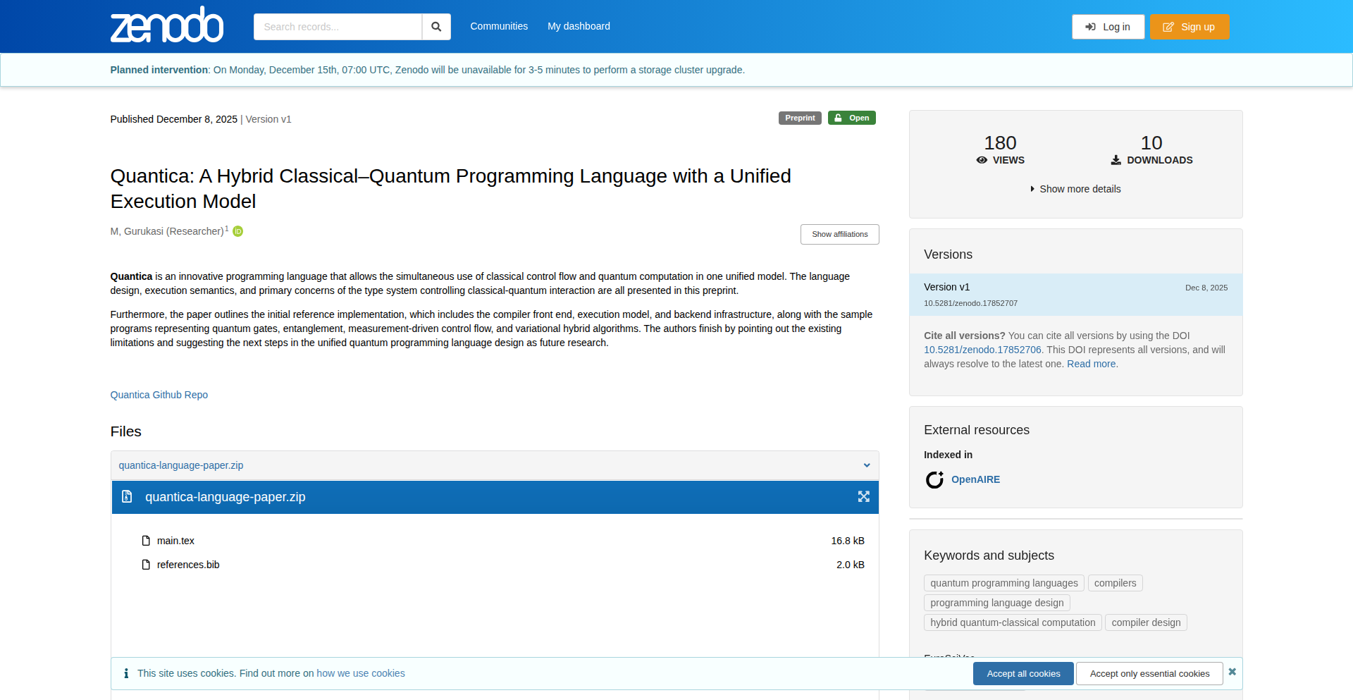The height and width of the screenshot is (700, 1353).
Task: Open the Communities menu item
Action: pos(499,26)
